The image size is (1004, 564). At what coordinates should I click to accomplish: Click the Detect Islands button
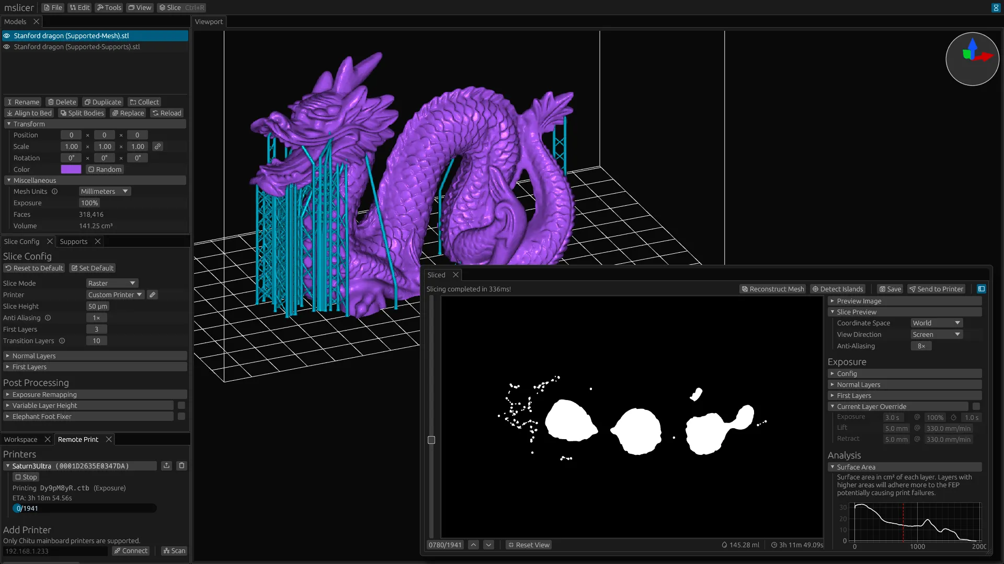click(x=837, y=289)
